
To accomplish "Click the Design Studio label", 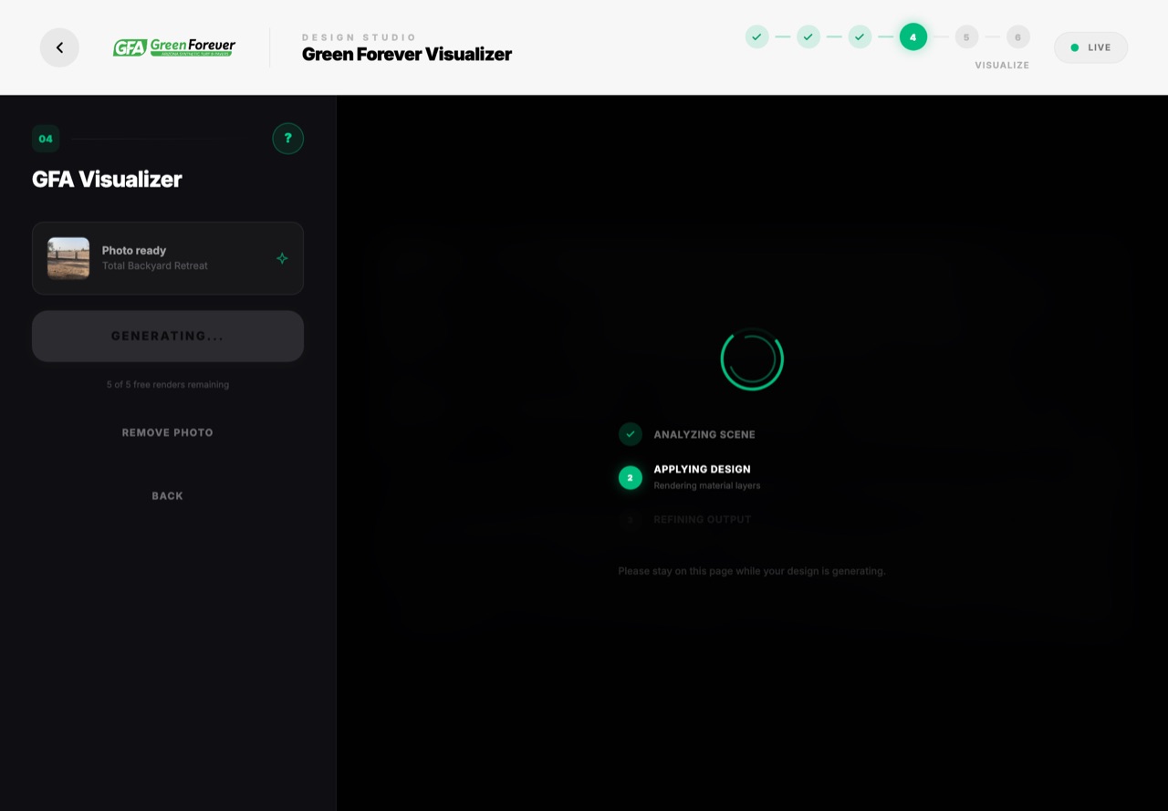I will coord(360,37).
